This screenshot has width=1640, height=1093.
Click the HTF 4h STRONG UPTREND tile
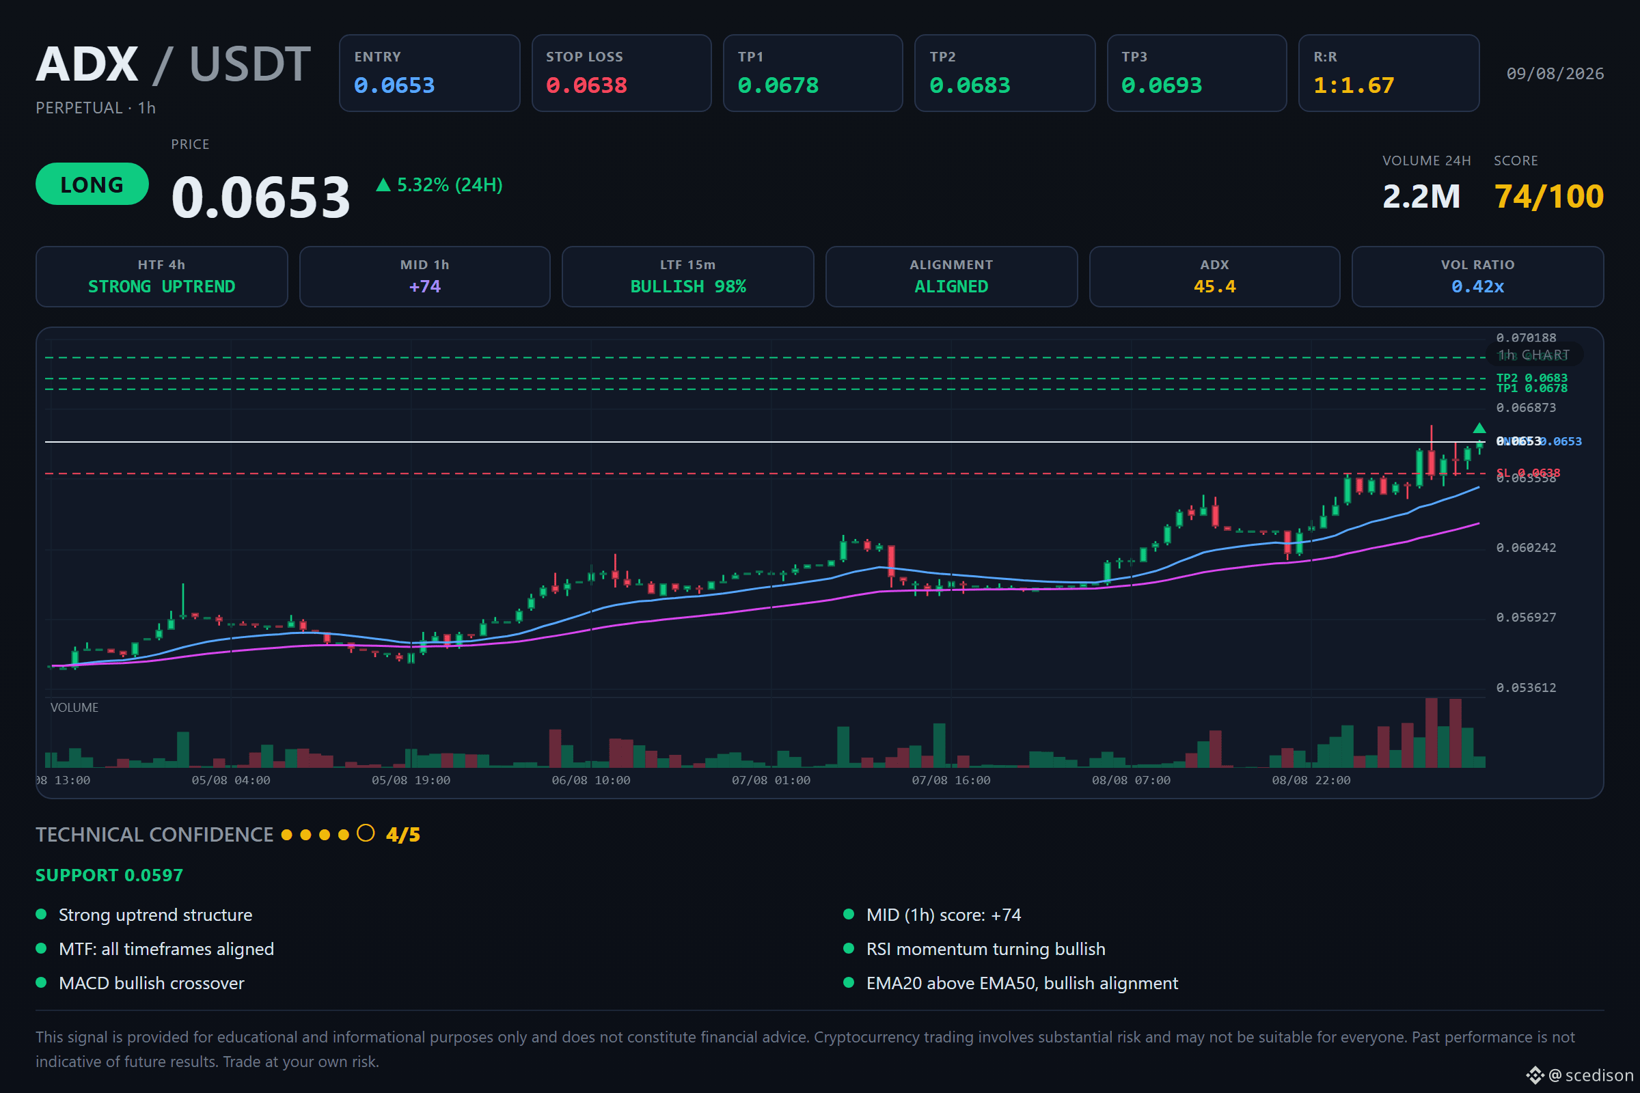coord(162,277)
